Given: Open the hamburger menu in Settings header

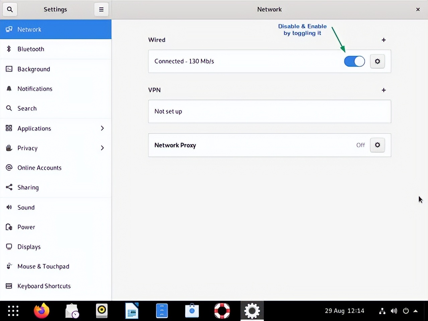Looking at the screenshot, I should (x=101, y=9).
